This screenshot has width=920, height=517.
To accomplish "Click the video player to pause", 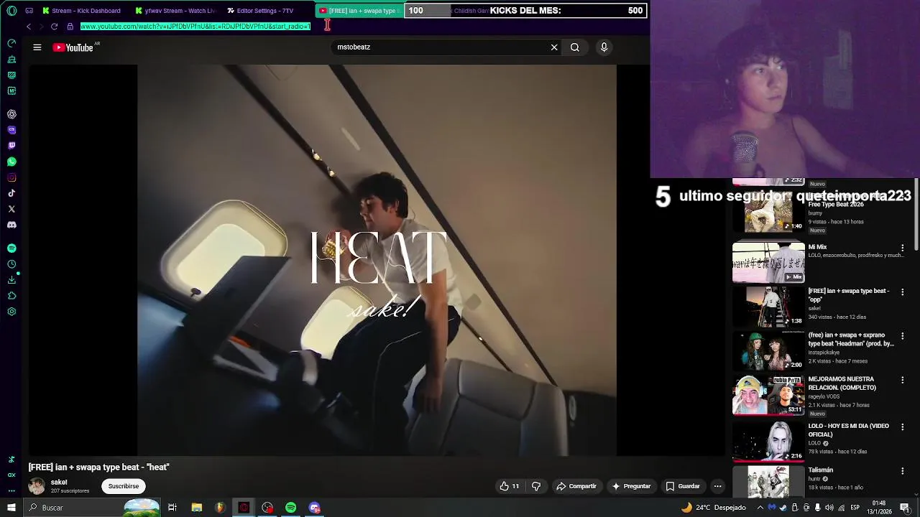I will pyautogui.click(x=377, y=260).
